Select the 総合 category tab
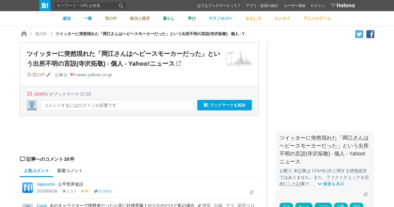Screen dimensions: 394x207 [67, 18]
